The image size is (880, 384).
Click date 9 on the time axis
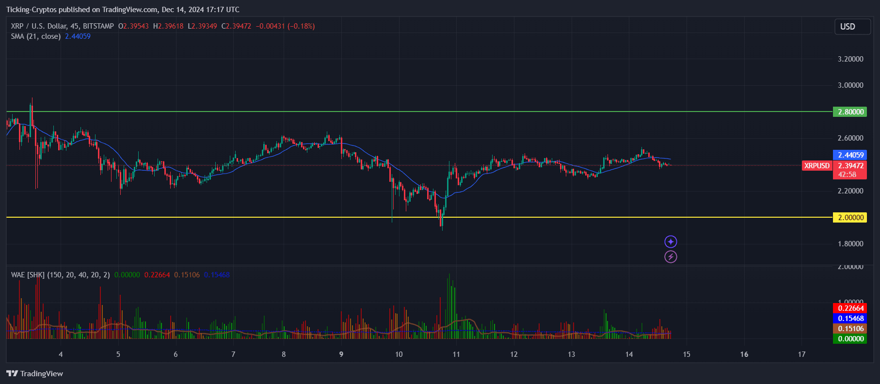click(341, 354)
